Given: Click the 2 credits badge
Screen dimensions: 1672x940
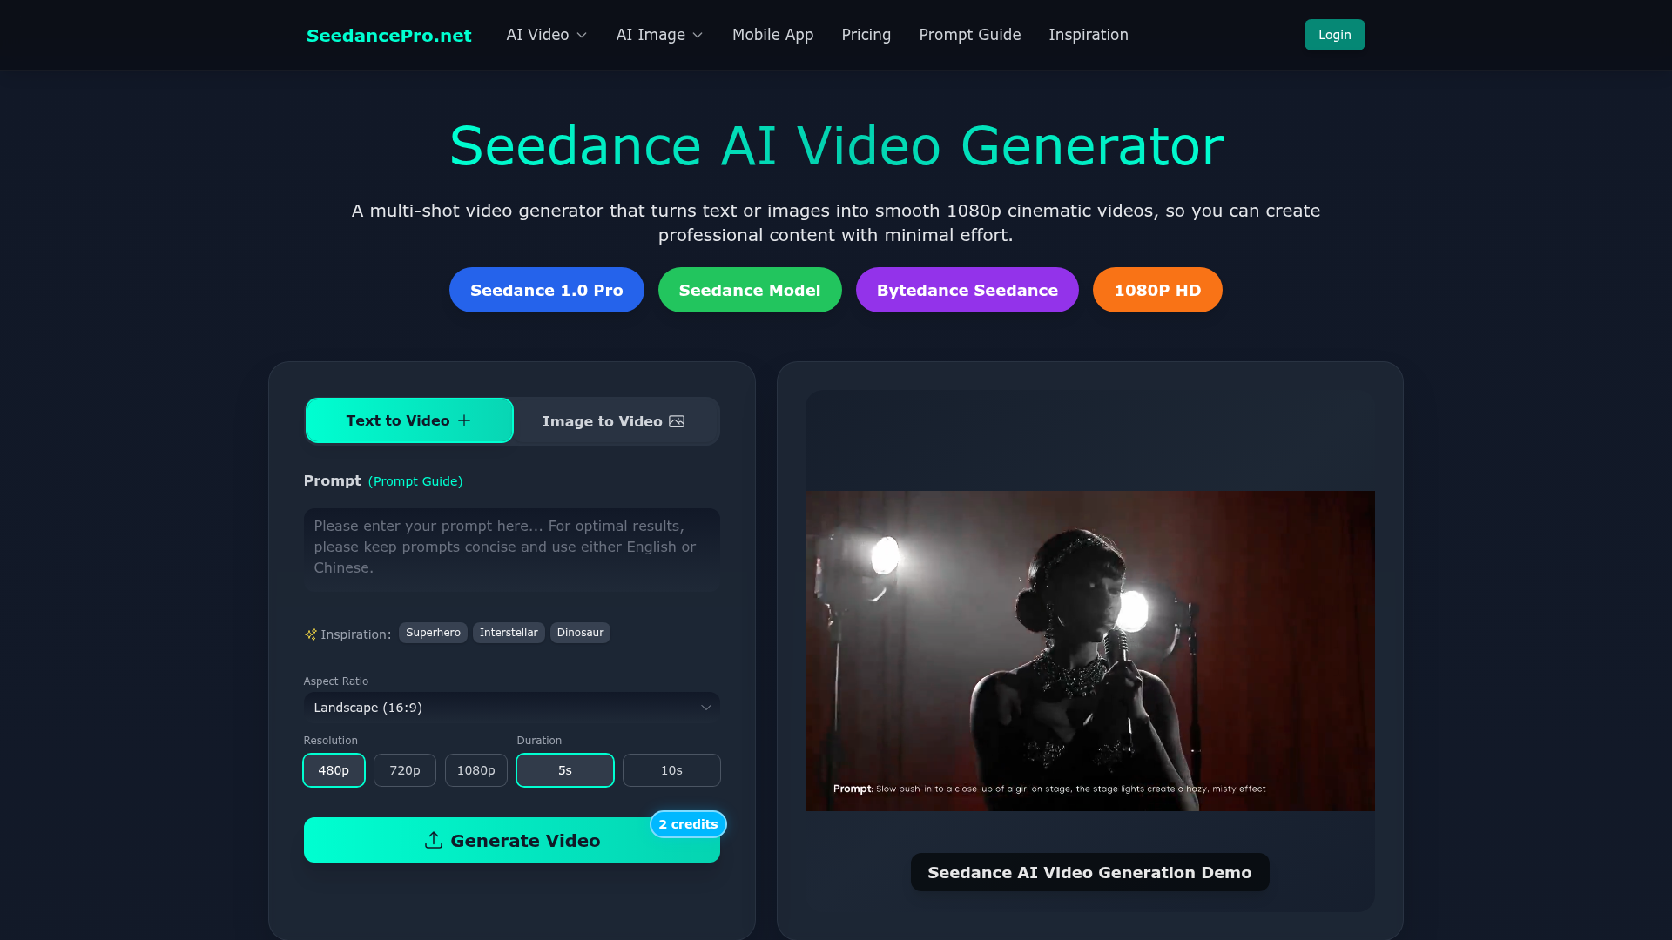Looking at the screenshot, I should point(688,824).
